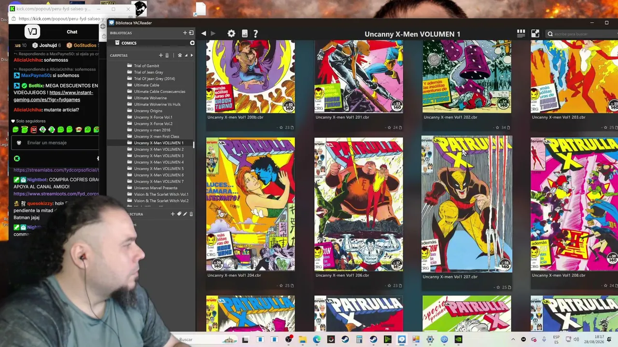Select Uncanny X-Men VOLUMEN 2 folder
This screenshot has height=347, width=618.
point(158,149)
